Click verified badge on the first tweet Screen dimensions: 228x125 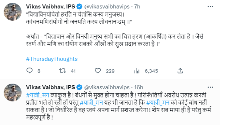point(79,6)
